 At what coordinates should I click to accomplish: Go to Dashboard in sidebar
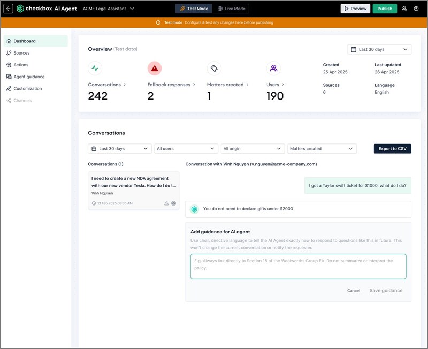point(36,41)
